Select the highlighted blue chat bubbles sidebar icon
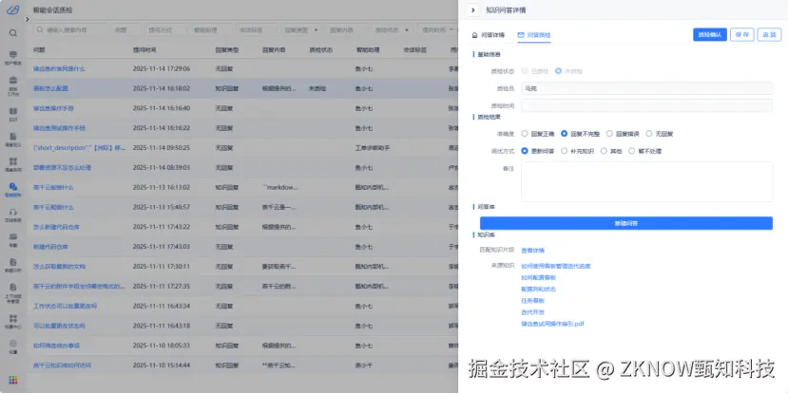 tap(13, 187)
